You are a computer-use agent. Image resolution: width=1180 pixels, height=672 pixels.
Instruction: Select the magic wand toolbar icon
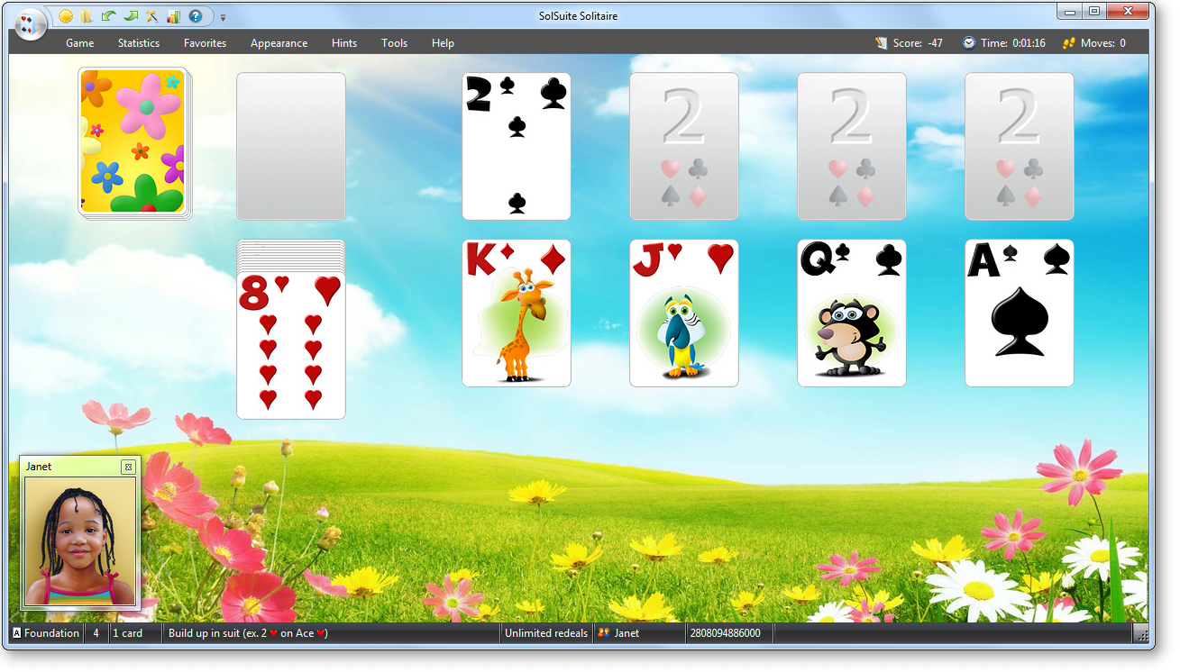[x=151, y=16]
